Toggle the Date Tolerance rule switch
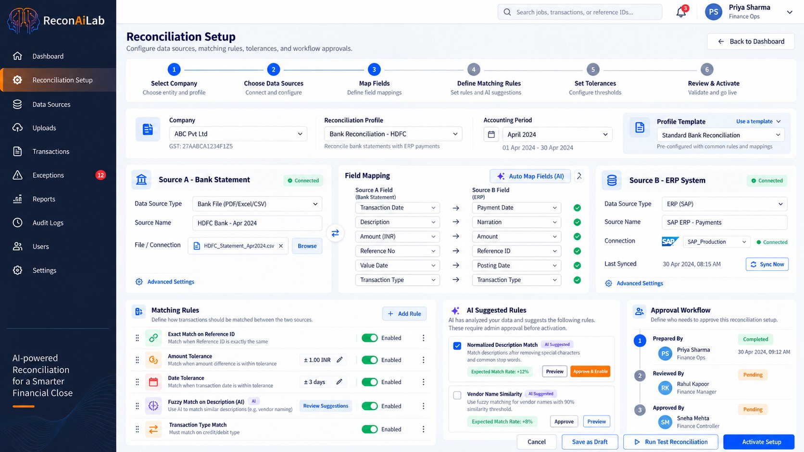The height and width of the screenshot is (452, 804). 370,382
